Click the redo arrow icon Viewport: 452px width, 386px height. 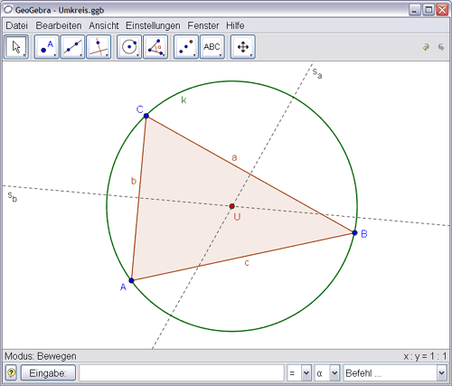[x=441, y=47]
